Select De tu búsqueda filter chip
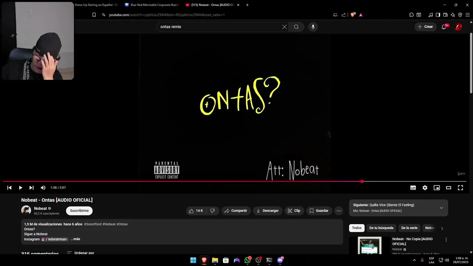 pyautogui.click(x=381, y=228)
